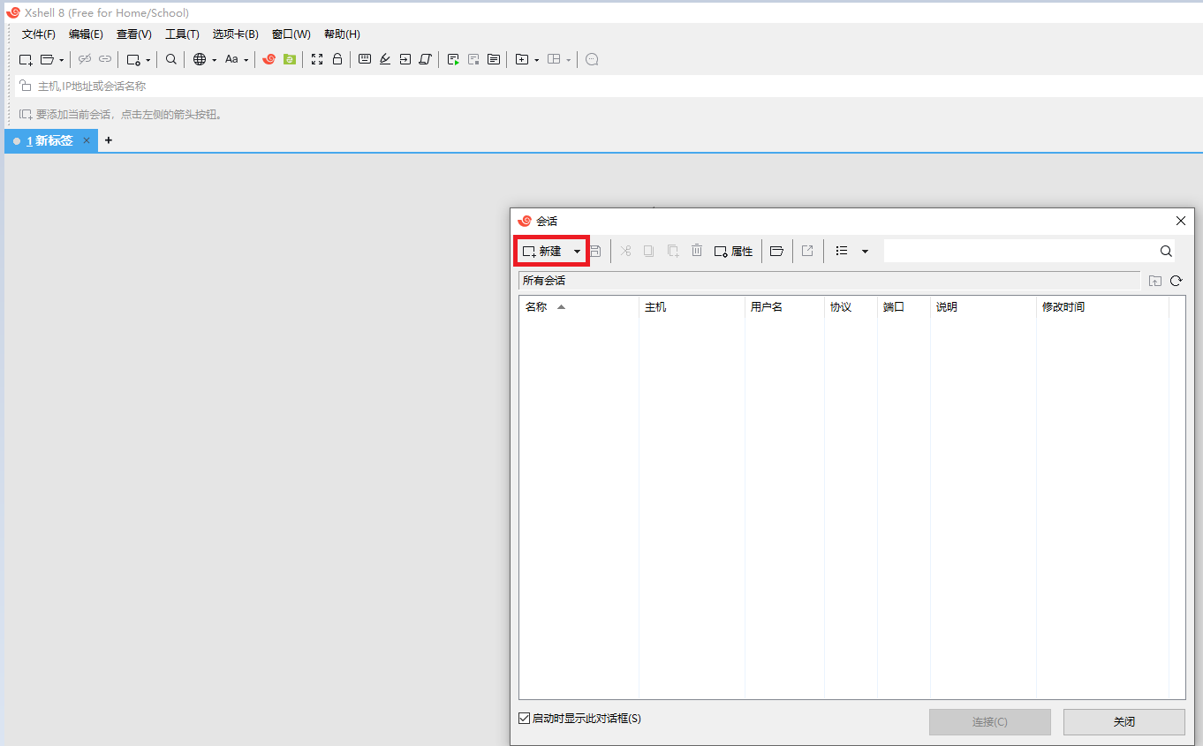Open the find magnifier in main toolbar
This screenshot has width=1203, height=746.
[171, 59]
